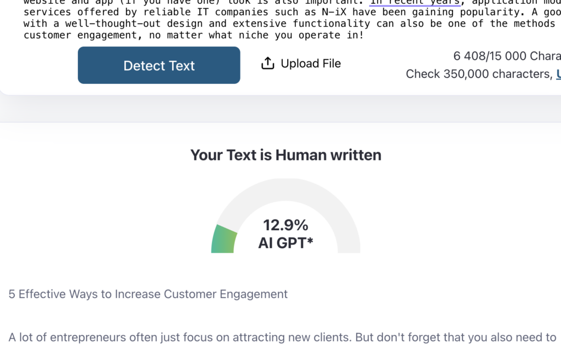Click the "AI GPT*" gauge label
Viewport: 561px width, 348px height.
click(285, 243)
